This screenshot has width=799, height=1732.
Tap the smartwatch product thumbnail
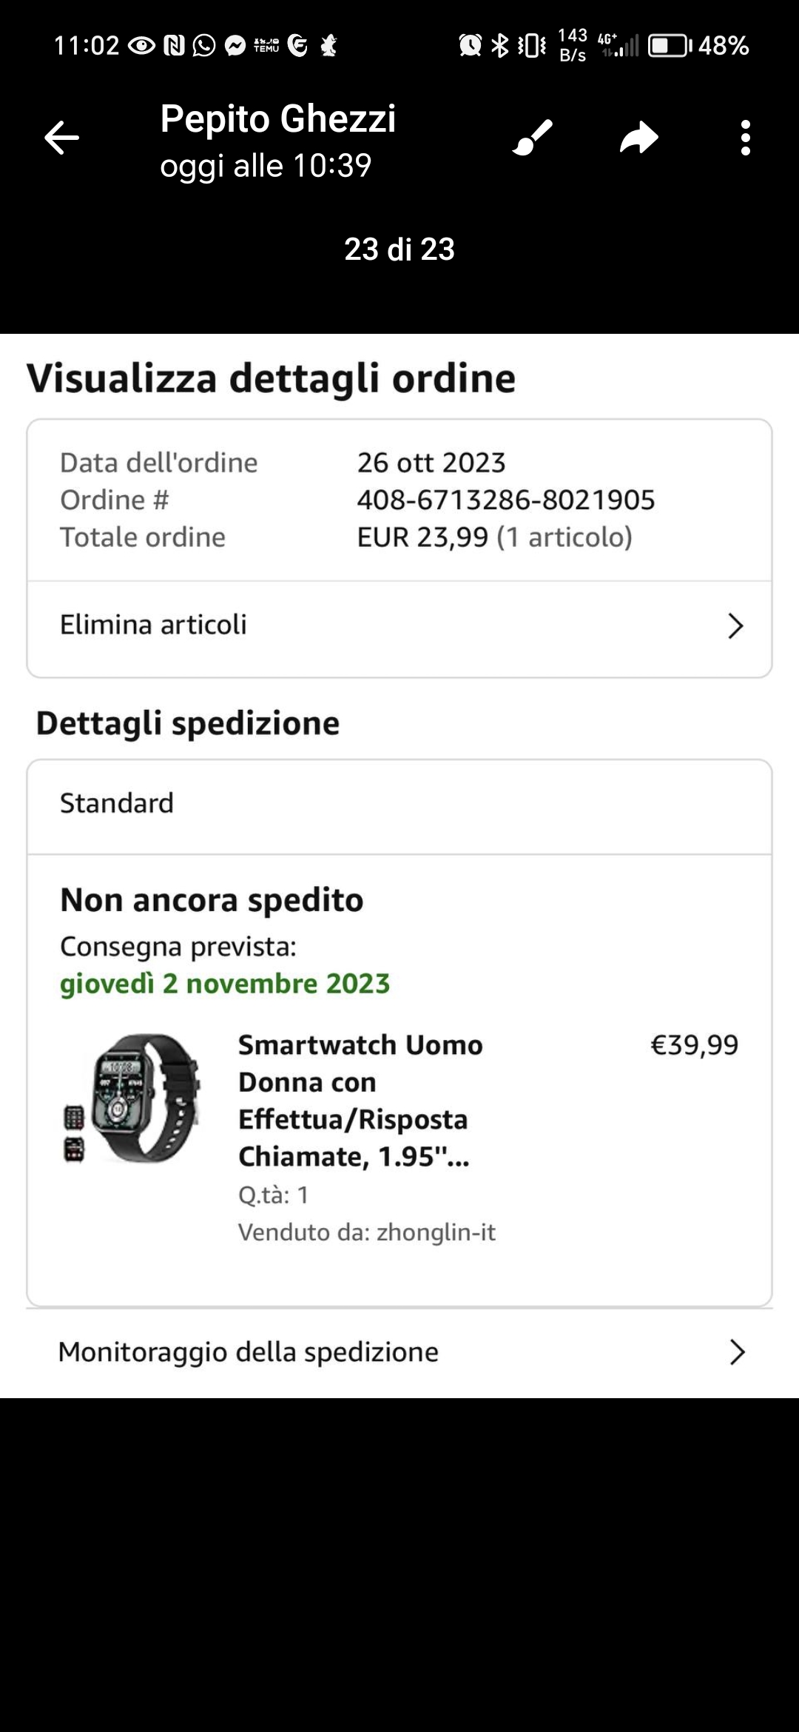[133, 1099]
